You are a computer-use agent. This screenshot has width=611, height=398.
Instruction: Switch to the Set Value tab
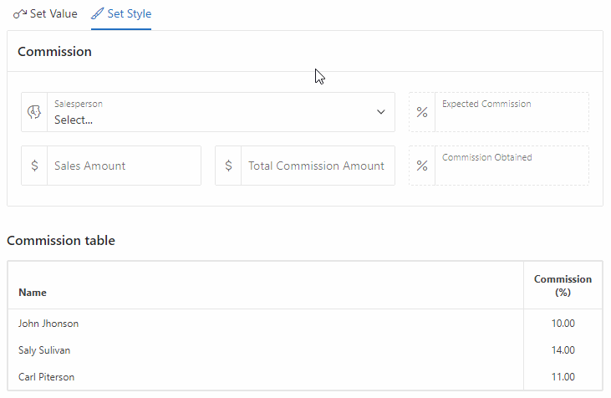pyautogui.click(x=45, y=14)
